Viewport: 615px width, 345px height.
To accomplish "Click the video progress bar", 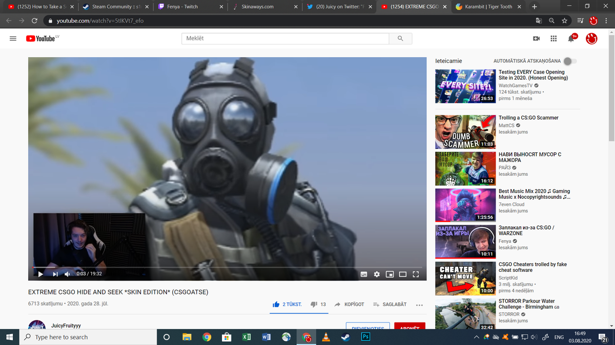I will click(228, 267).
